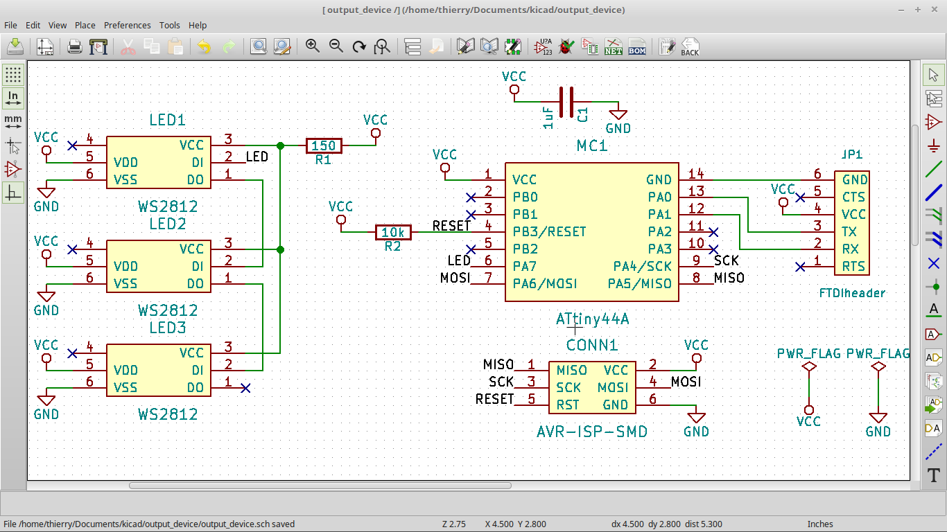Image resolution: width=947 pixels, height=532 pixels.
Task: Open Find dialog icon
Action: 259,46
